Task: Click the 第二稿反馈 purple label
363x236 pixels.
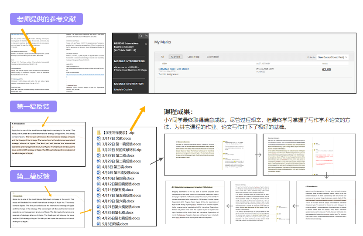Action: [33, 176]
